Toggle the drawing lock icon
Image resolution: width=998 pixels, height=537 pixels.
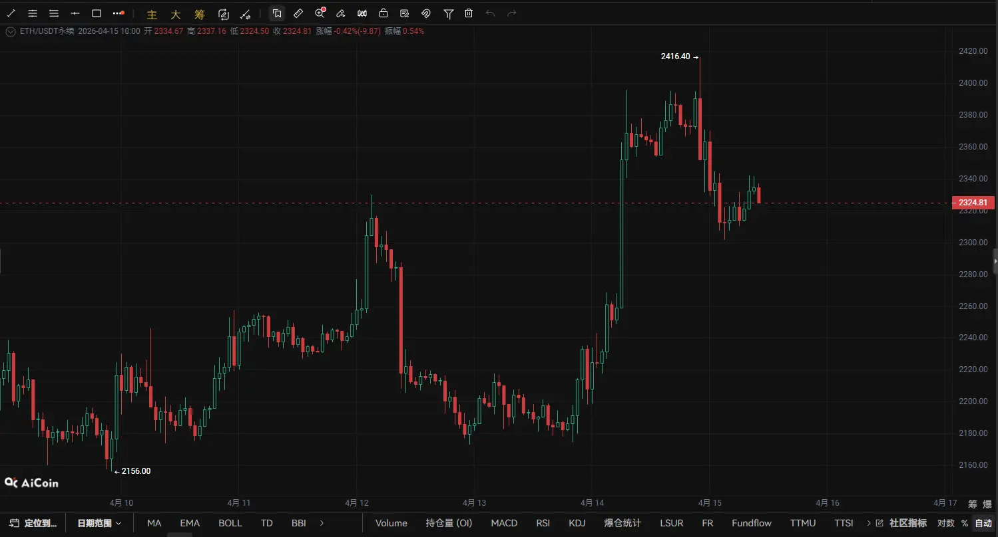point(383,13)
